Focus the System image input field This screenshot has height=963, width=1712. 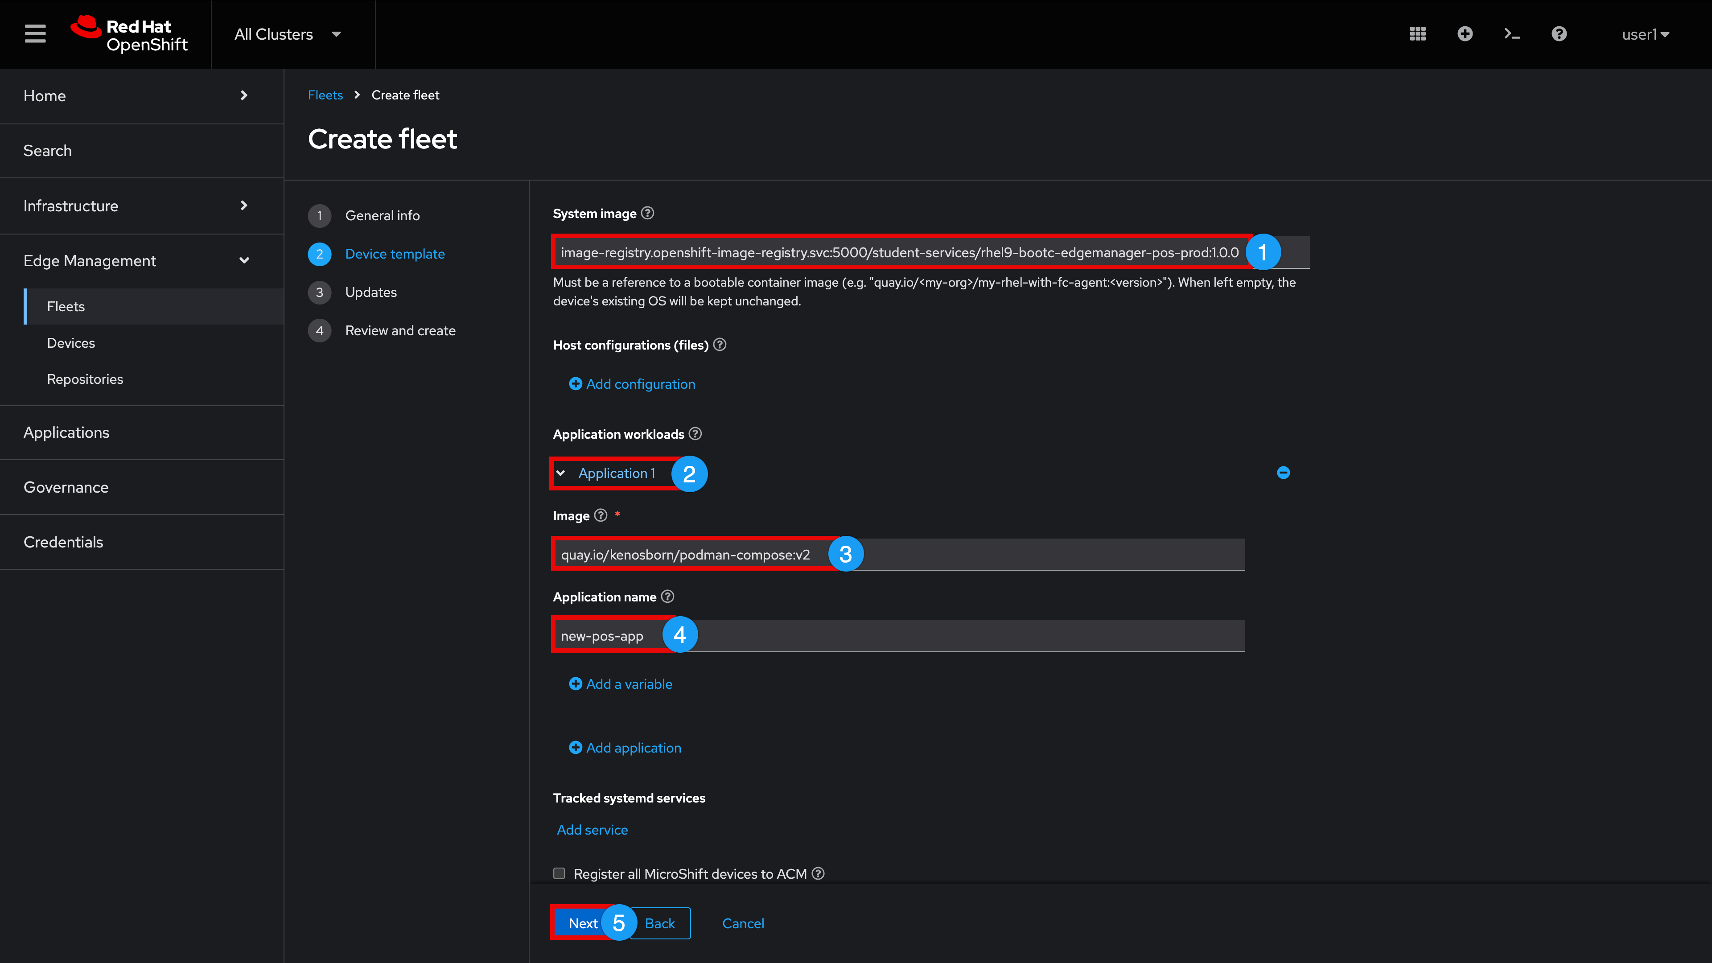pos(931,252)
